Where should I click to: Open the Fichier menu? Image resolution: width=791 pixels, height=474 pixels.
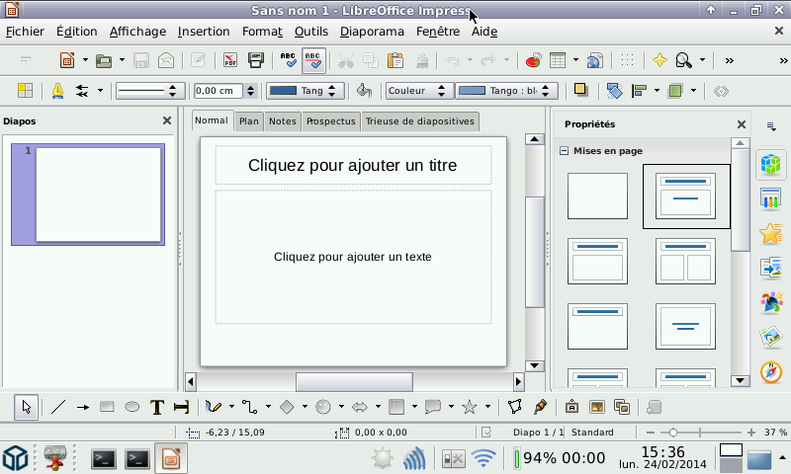click(x=26, y=32)
